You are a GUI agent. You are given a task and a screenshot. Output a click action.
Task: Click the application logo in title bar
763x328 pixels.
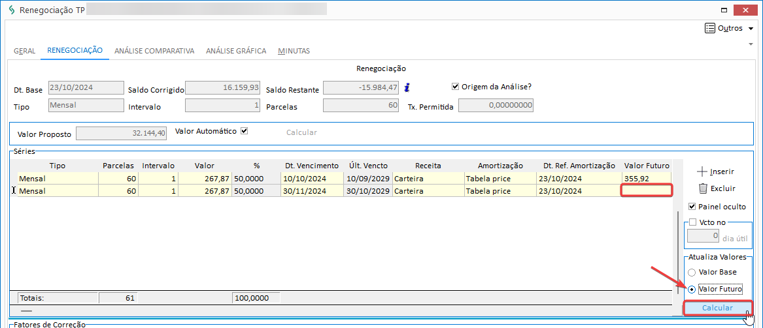pyautogui.click(x=11, y=10)
